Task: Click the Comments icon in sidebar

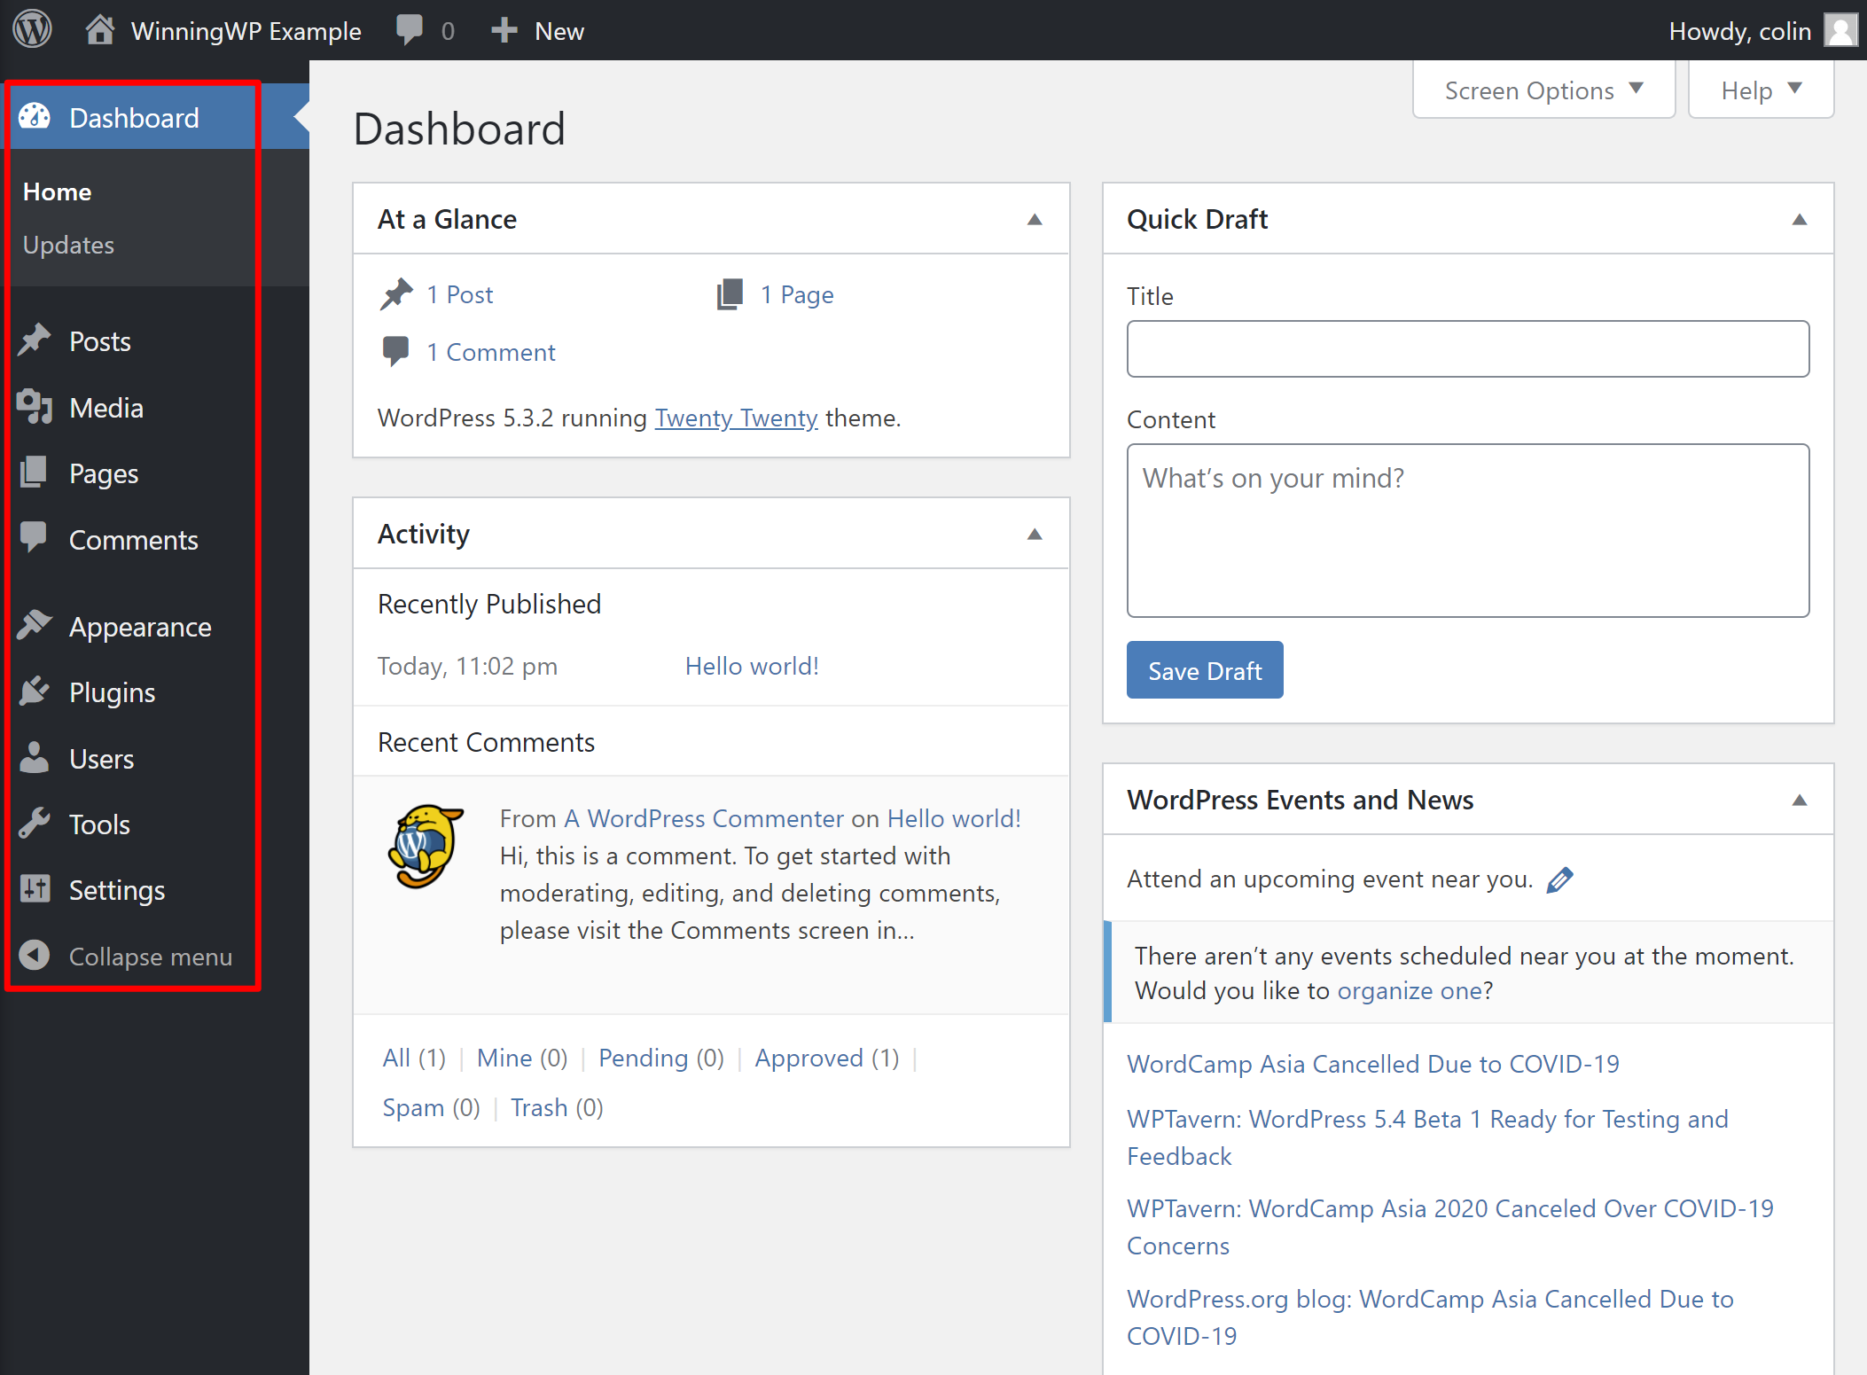Action: pos(38,539)
